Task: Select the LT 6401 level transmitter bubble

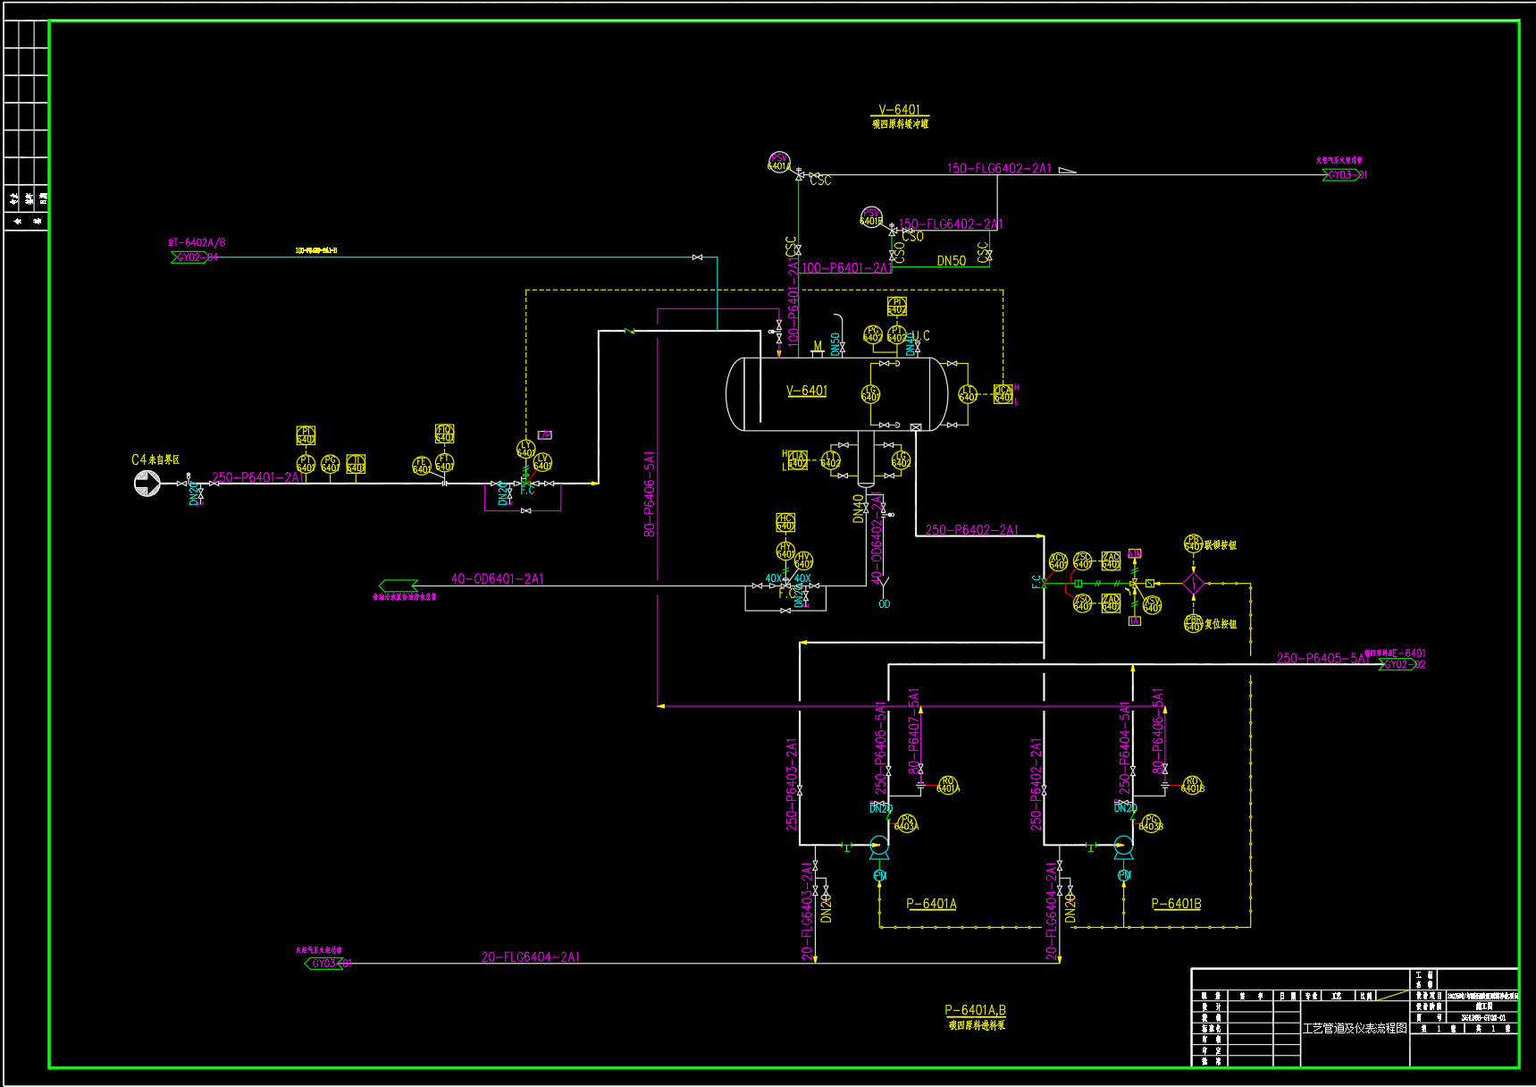Action: [968, 393]
